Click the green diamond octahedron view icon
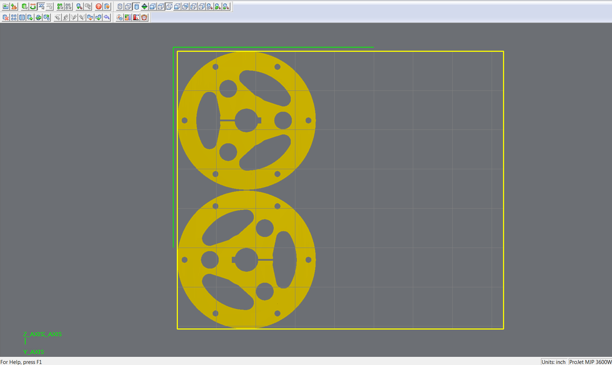The height and width of the screenshot is (365, 612). coord(144,6)
